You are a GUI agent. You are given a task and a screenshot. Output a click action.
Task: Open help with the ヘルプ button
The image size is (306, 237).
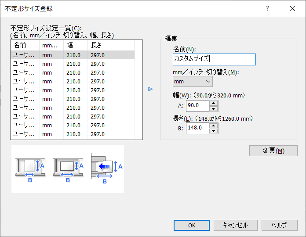[279, 225]
